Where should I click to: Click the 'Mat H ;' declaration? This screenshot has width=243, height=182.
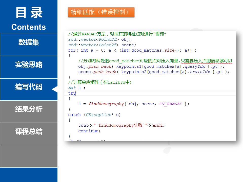click(x=77, y=88)
